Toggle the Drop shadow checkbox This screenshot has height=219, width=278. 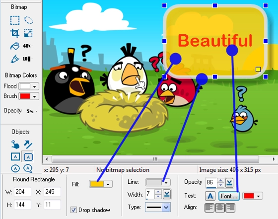(73, 210)
